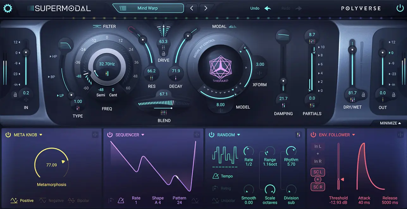The width and height of the screenshot is (407, 209).
Task: Click the Sequencer tempo sync metronome icon
Action: pyautogui.click(x=121, y=200)
